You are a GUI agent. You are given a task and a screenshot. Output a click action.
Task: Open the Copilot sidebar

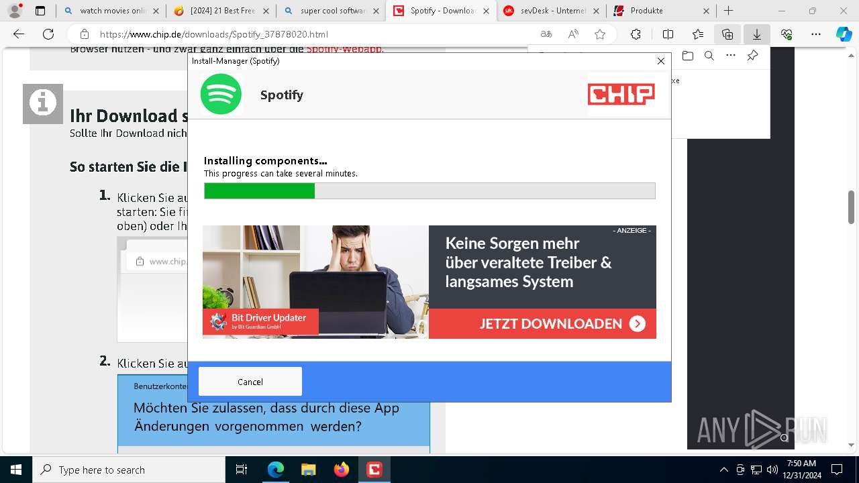(x=844, y=34)
